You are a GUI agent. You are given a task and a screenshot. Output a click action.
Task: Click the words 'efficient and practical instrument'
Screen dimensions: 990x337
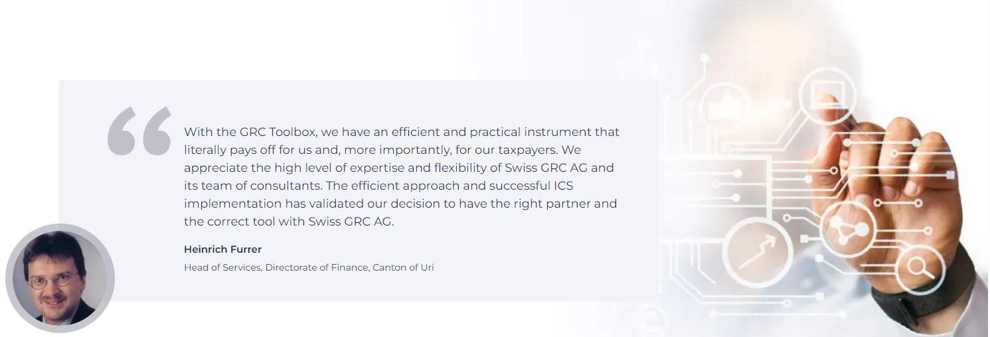(x=492, y=132)
